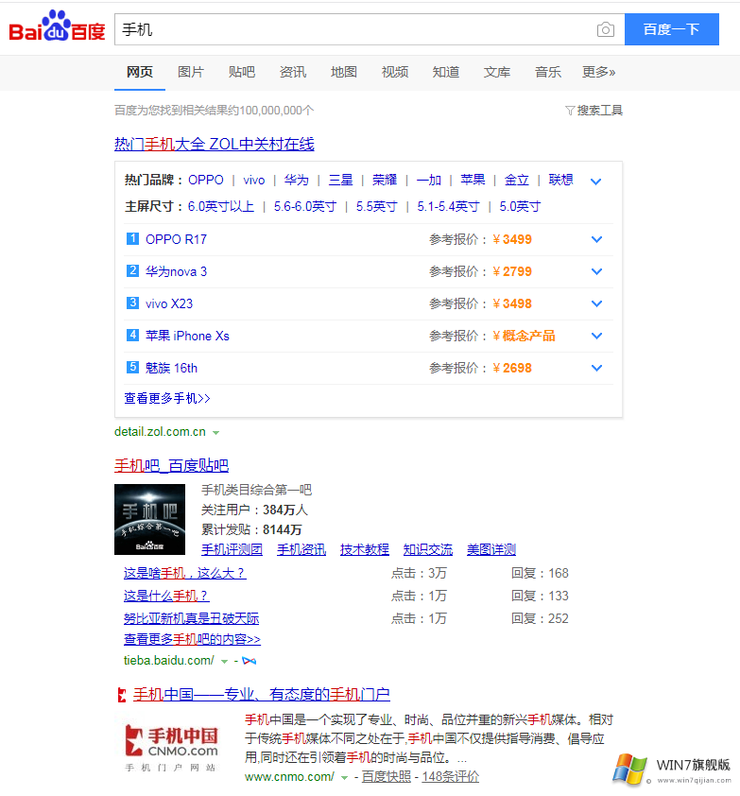
Task: Expand the vivo X23 row chevron
Action: pyautogui.click(x=597, y=303)
